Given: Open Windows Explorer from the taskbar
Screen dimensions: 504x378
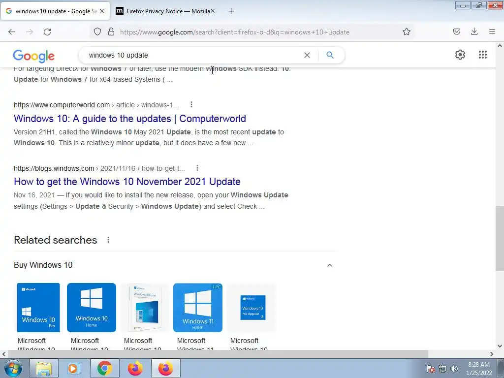Looking at the screenshot, I should point(44,368).
